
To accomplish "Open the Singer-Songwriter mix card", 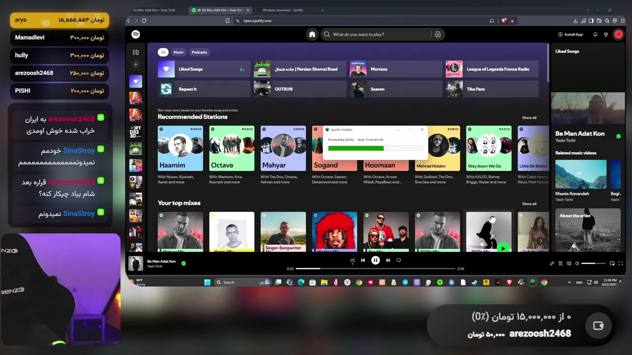I will point(283,232).
